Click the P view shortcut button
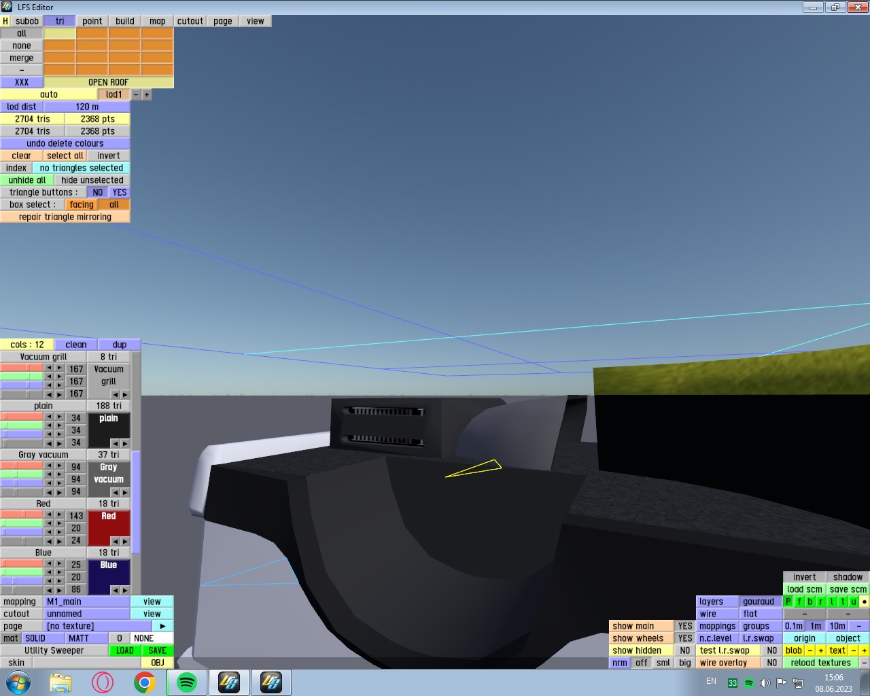The image size is (870, 696). pos(788,602)
